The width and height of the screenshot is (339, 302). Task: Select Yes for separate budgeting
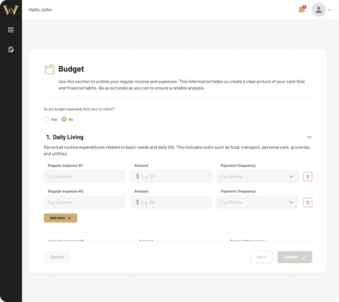pyautogui.click(x=47, y=119)
